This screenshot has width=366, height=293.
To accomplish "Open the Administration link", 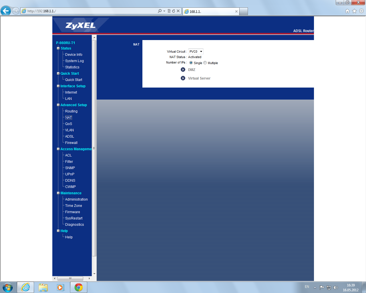I will point(76,199).
